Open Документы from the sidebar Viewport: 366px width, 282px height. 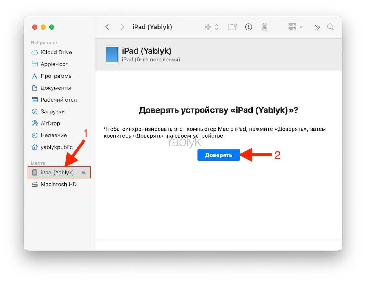click(x=55, y=88)
